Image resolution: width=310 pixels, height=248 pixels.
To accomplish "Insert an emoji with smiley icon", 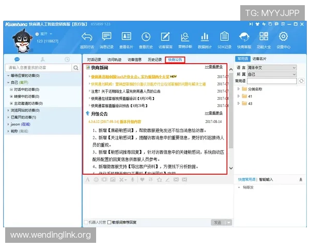I will pyautogui.click(x=96, y=180).
